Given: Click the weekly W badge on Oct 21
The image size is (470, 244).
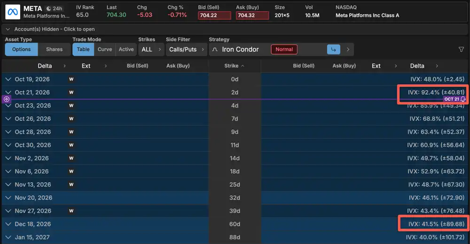Looking at the screenshot, I should click(71, 92).
